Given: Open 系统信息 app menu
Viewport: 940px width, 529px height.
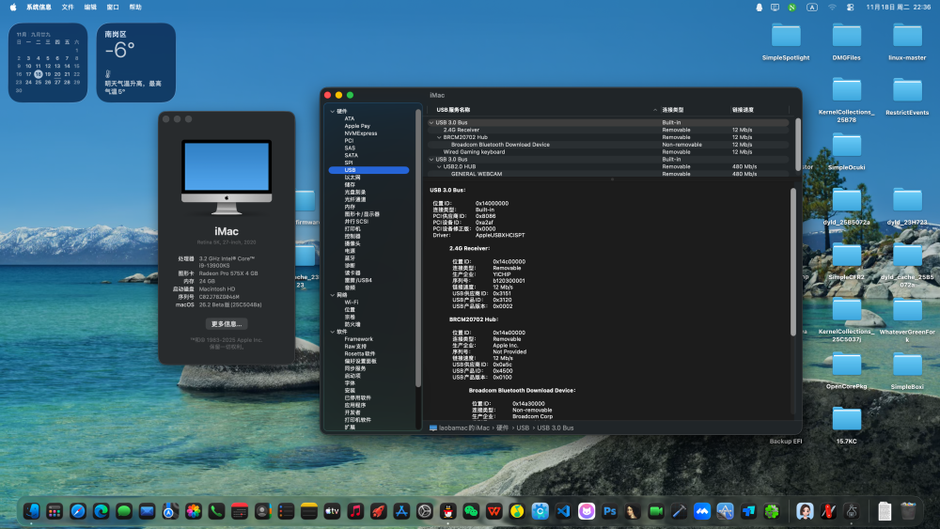Looking at the screenshot, I should point(39,8).
